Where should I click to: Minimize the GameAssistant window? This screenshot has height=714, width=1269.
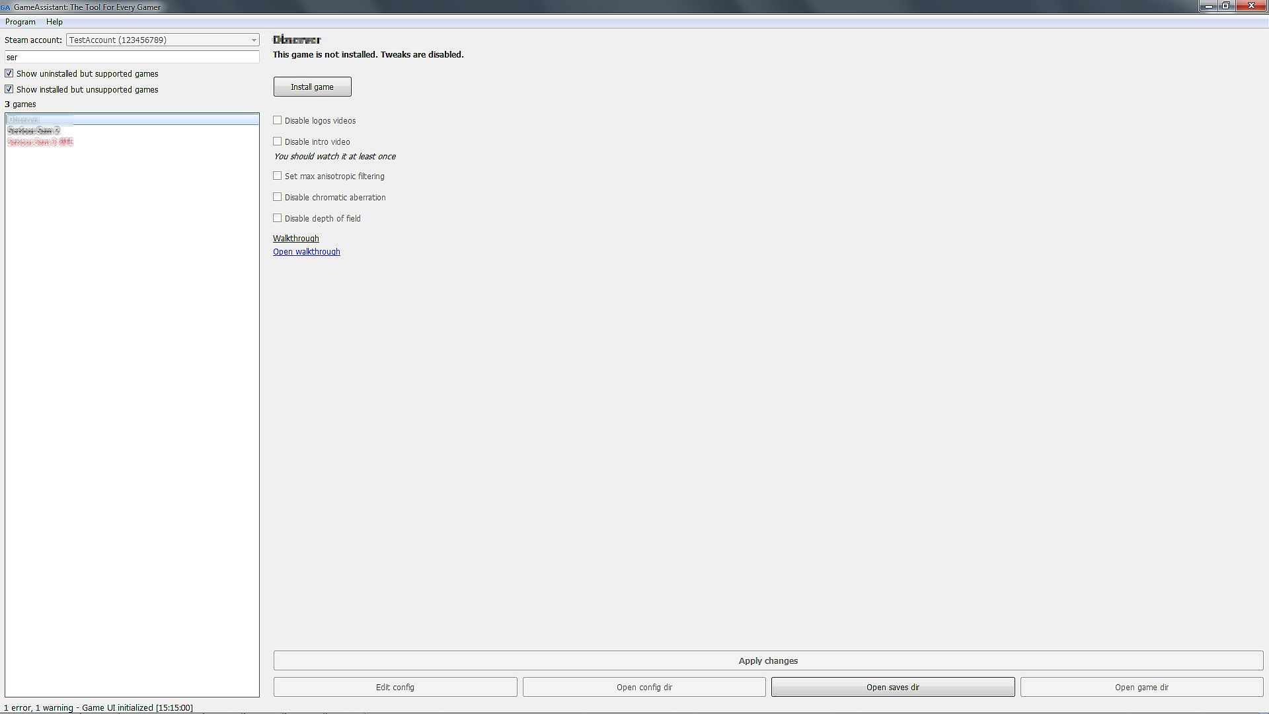pos(1208,6)
